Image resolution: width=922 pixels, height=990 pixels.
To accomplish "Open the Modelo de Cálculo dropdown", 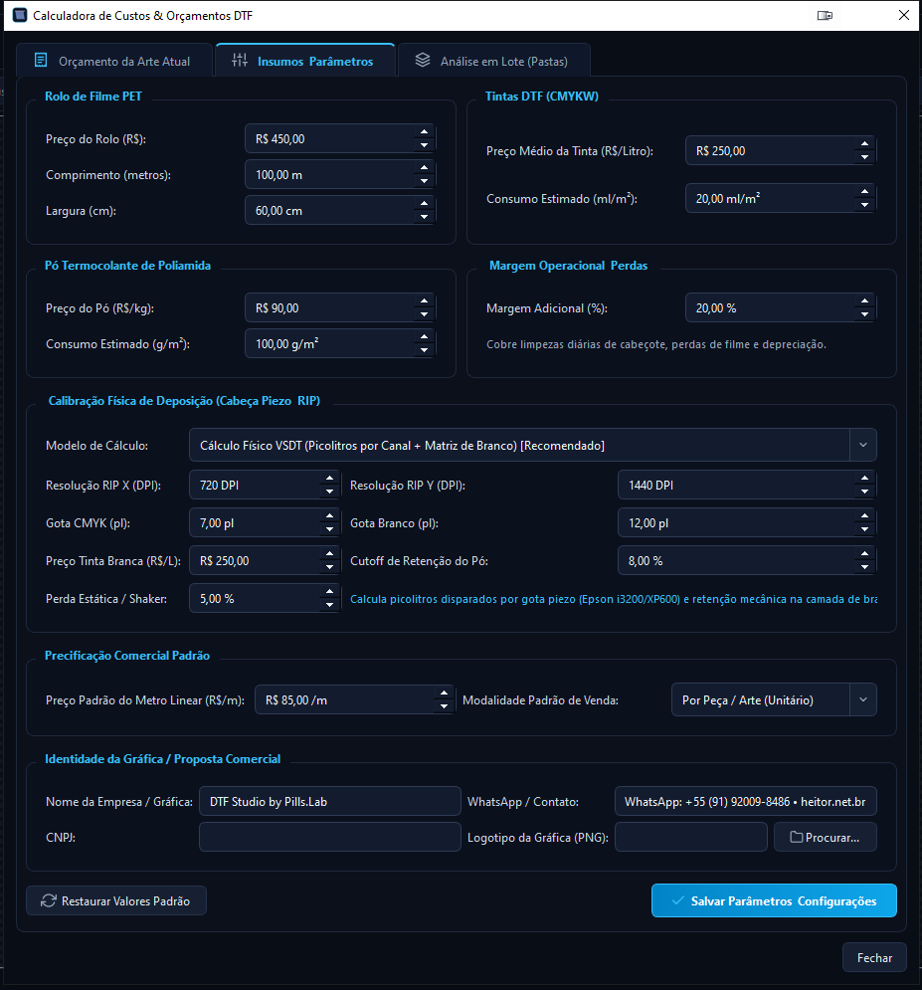I will click(x=862, y=445).
